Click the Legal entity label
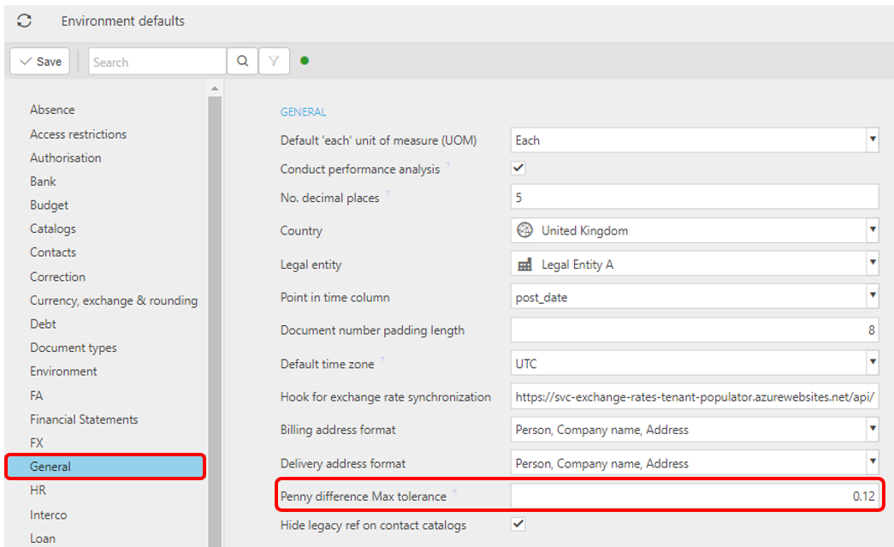This screenshot has width=894, height=547. point(311,265)
